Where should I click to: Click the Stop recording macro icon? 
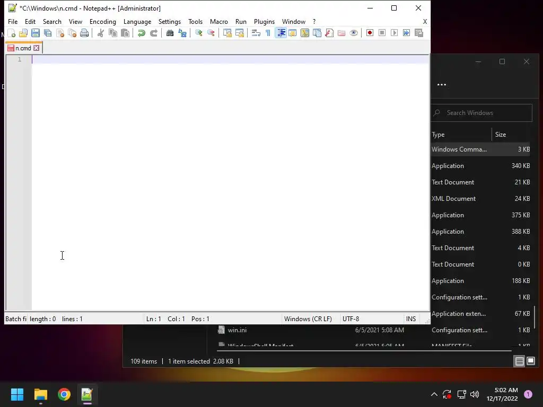[x=382, y=33]
